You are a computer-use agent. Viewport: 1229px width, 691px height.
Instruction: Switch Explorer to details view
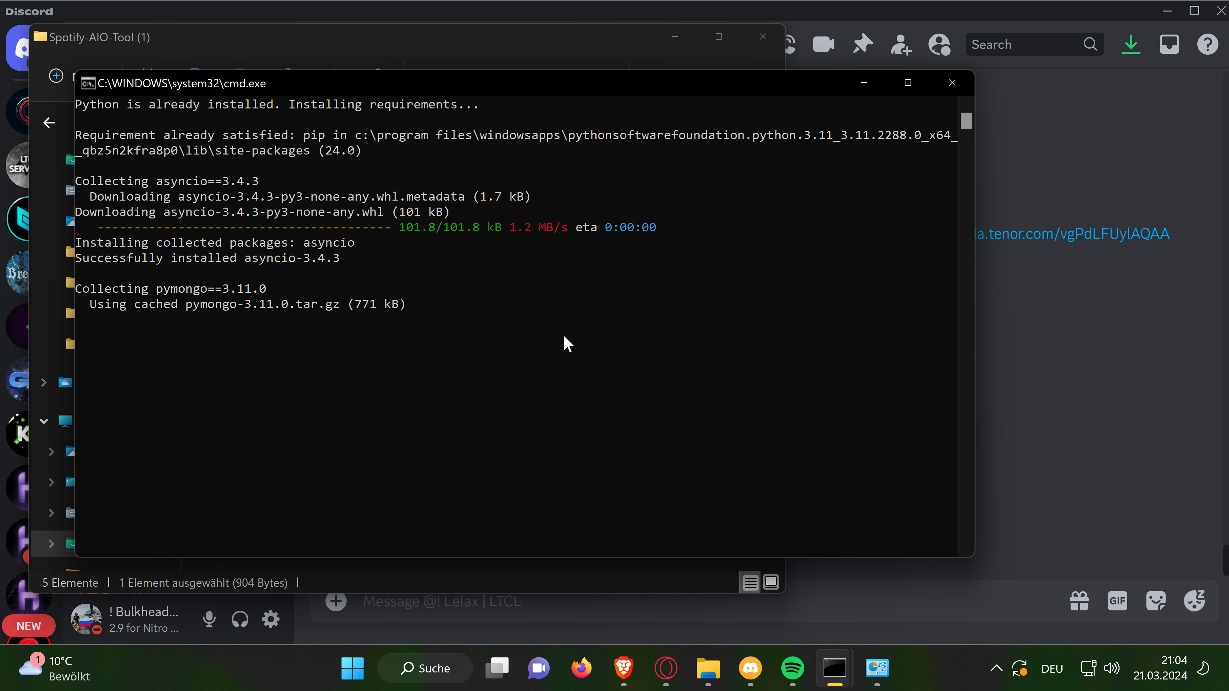[x=750, y=582]
